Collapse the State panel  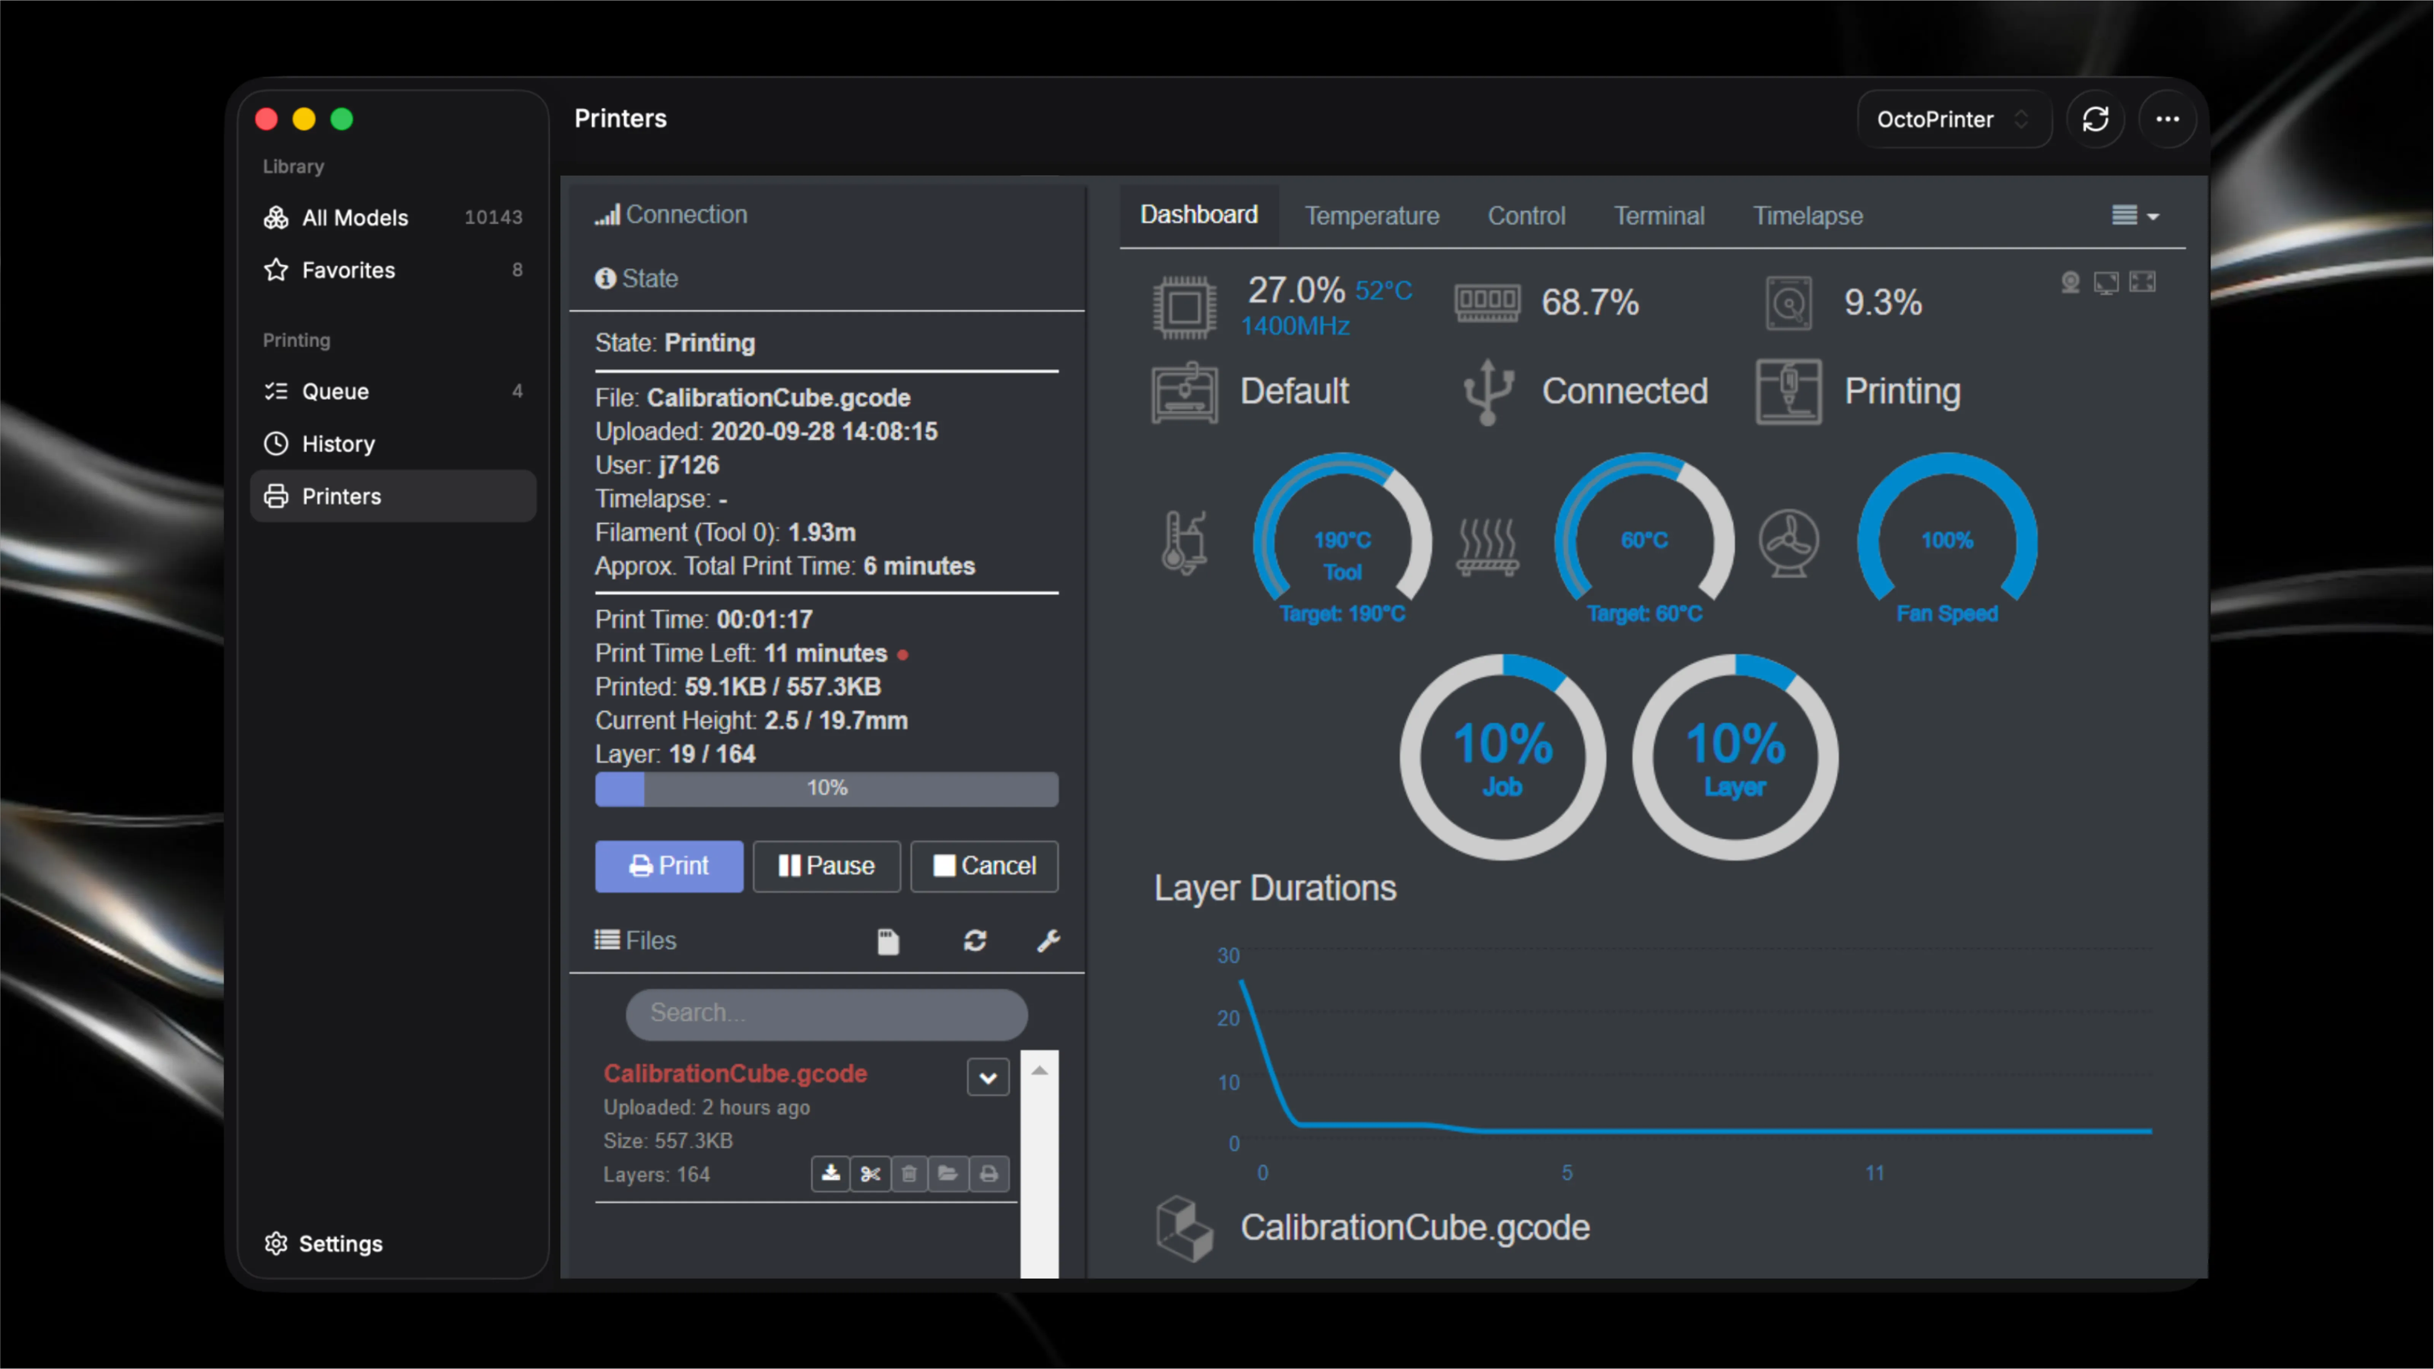tap(636, 279)
